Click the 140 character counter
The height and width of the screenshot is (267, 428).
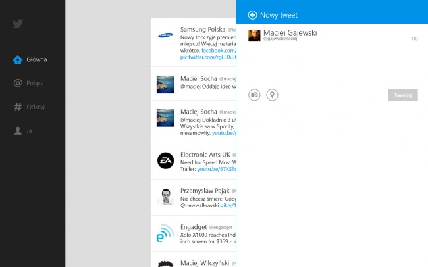pyautogui.click(x=414, y=39)
